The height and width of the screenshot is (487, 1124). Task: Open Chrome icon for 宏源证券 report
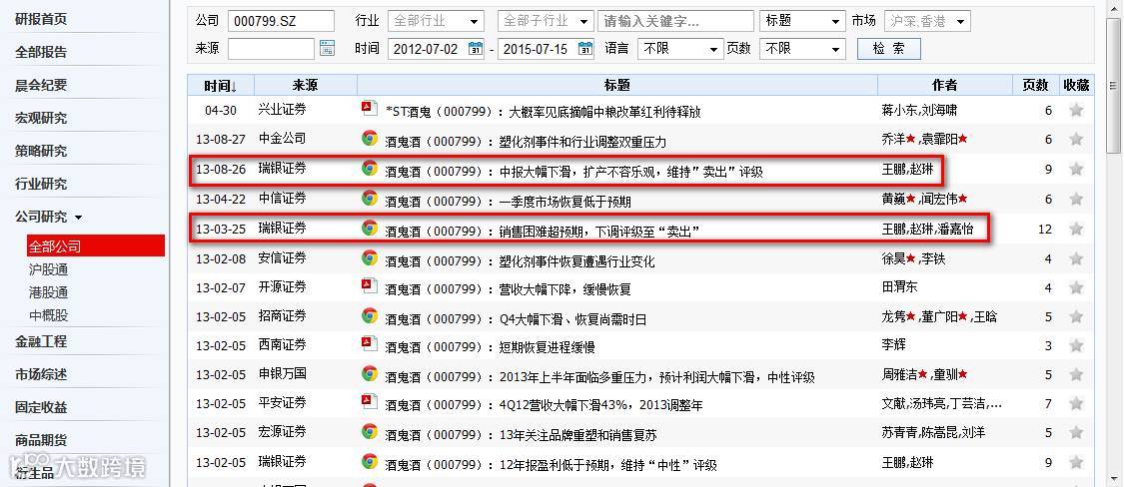tap(369, 432)
